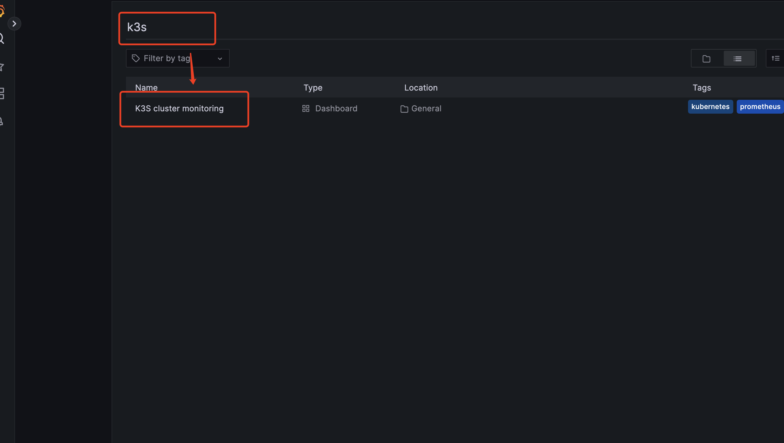Screen dimensions: 784x443
Task: Click the Name column header
Action: tap(146, 88)
